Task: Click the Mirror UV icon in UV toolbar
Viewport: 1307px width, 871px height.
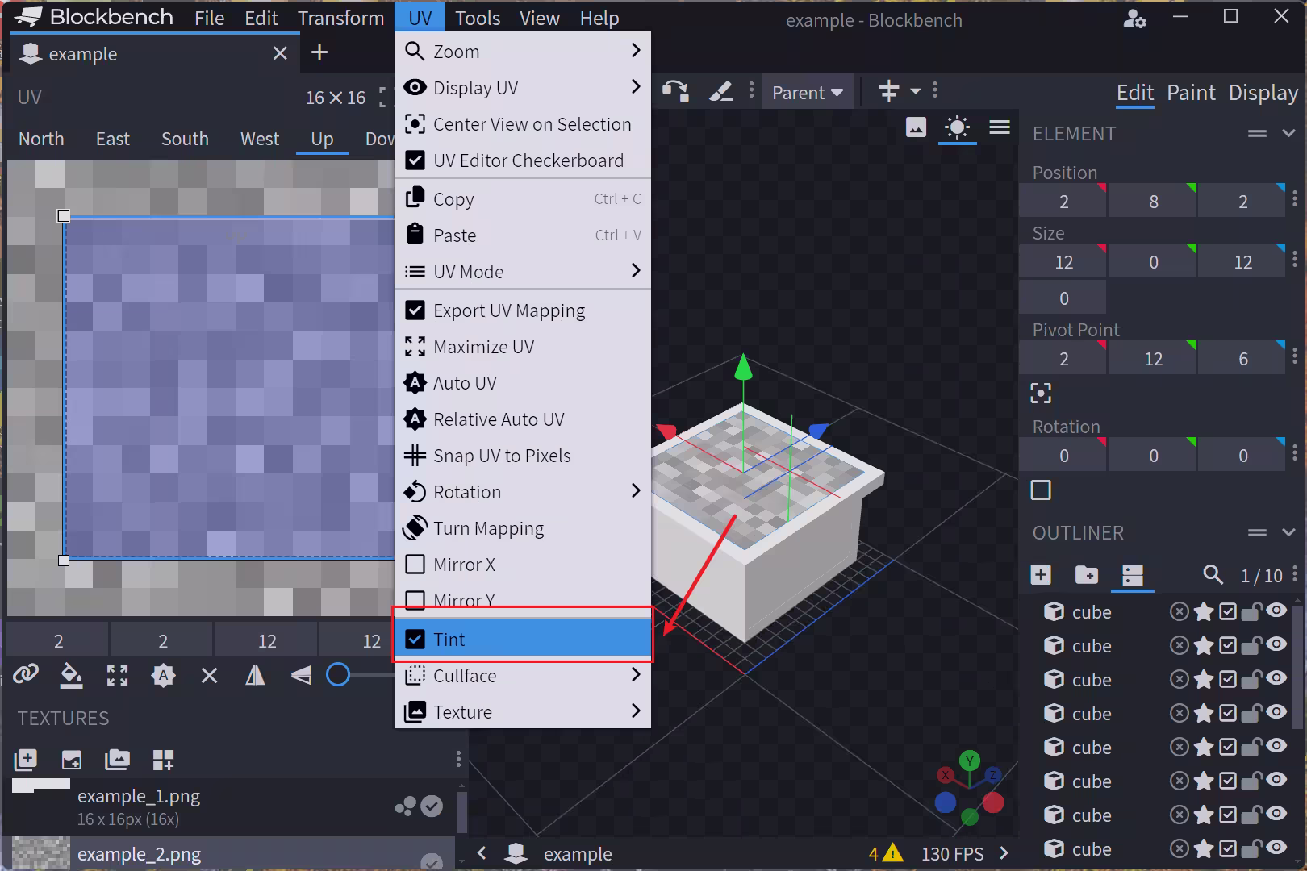Action: [x=255, y=675]
